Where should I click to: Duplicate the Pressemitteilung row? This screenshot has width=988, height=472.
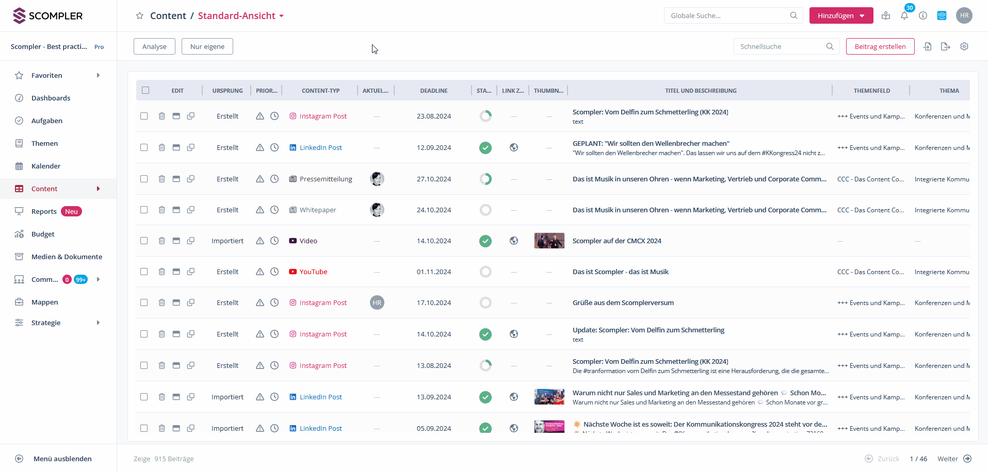point(190,179)
